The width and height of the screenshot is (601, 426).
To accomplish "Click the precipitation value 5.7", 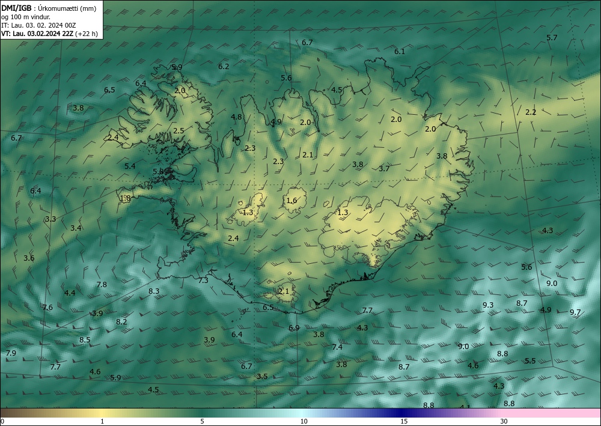I will pyautogui.click(x=552, y=37).
